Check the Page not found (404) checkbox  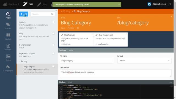(x=53, y=53)
